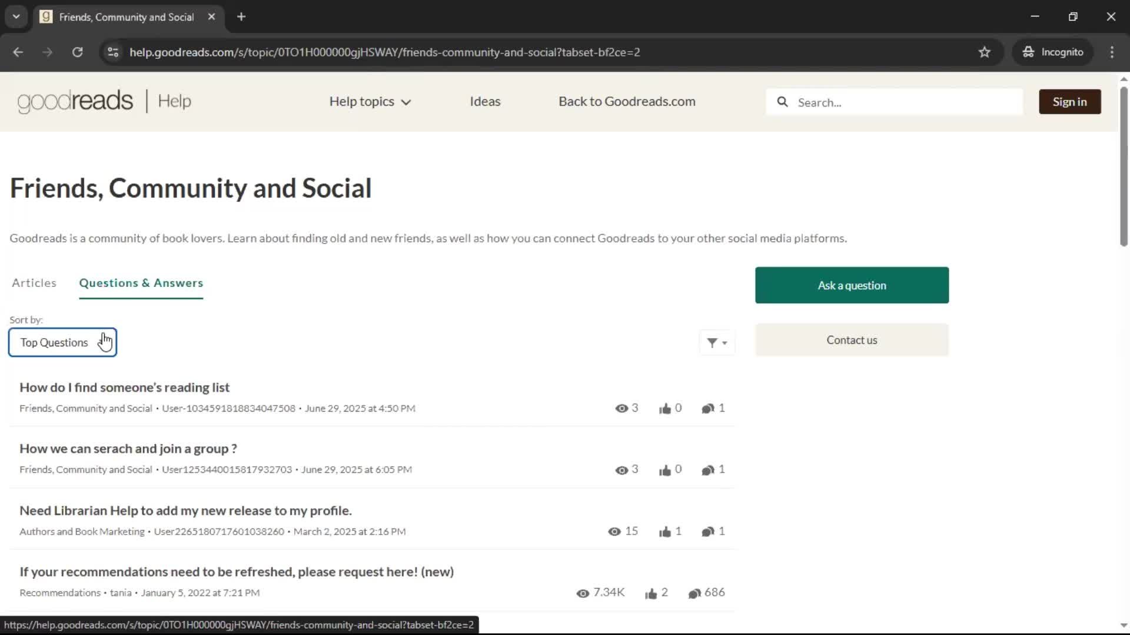Click scrollbar down arrow
Viewport: 1130px width, 635px height.
[1124, 626]
